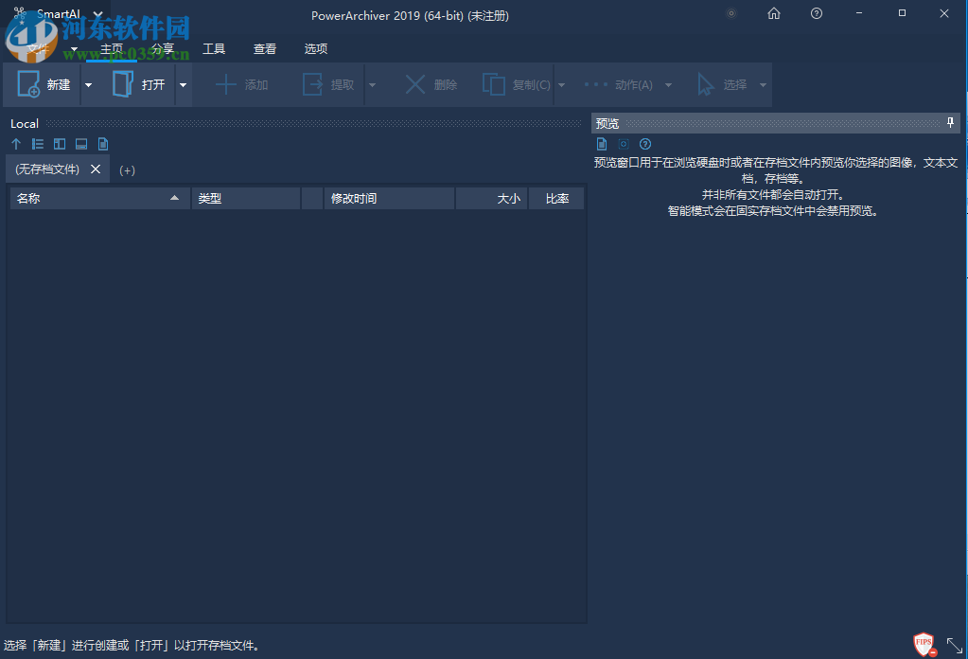968x659 pixels.
Task: Open the Help question mark in title bar
Action: (816, 13)
